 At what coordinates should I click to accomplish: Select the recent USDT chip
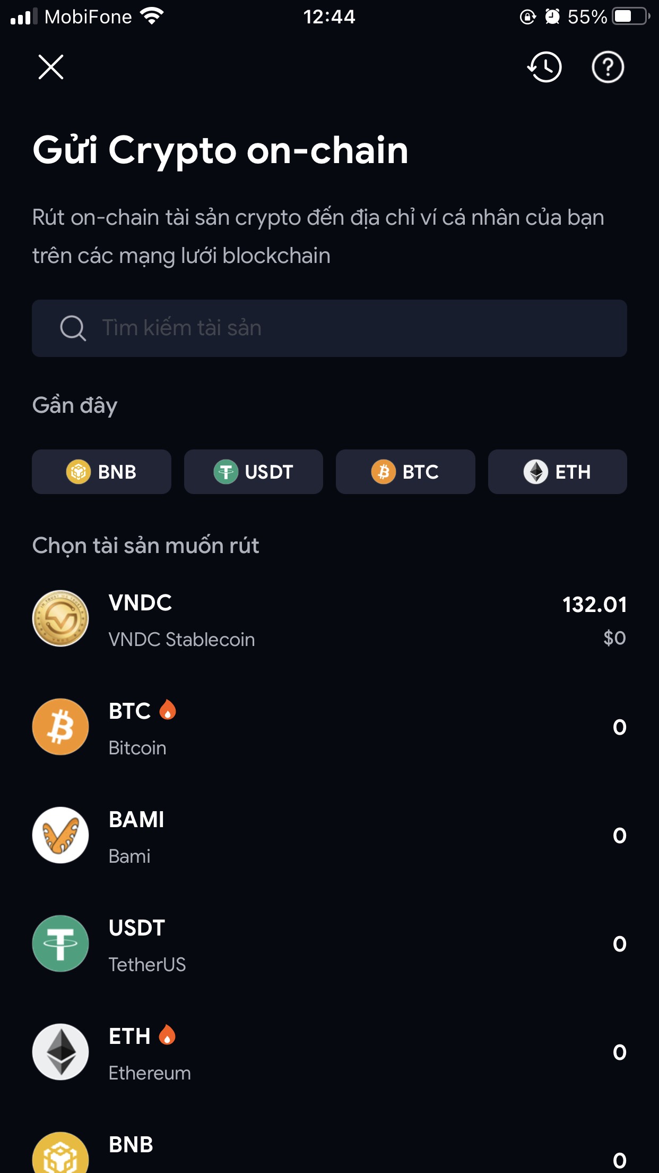pyautogui.click(x=254, y=472)
